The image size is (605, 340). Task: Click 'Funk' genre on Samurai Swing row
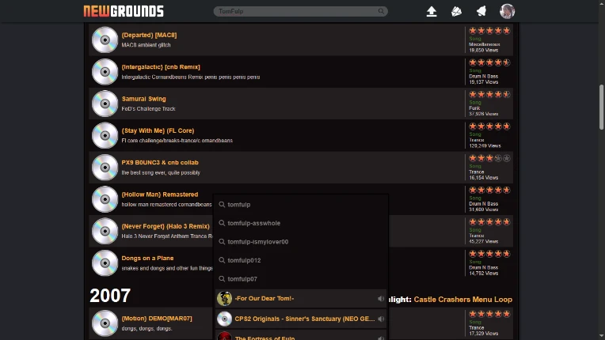click(x=474, y=108)
